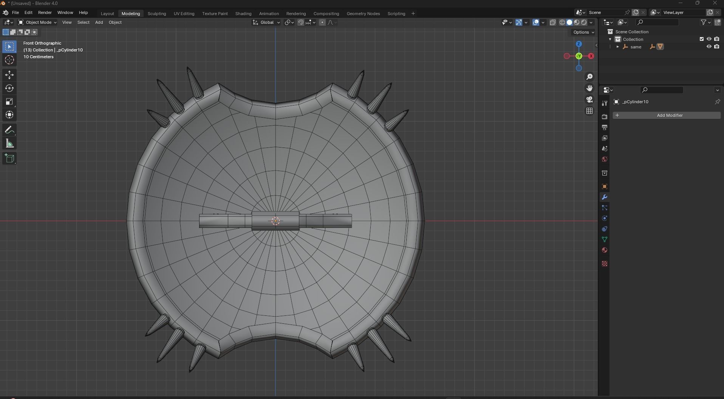Open the Material properties tab

[x=604, y=250]
